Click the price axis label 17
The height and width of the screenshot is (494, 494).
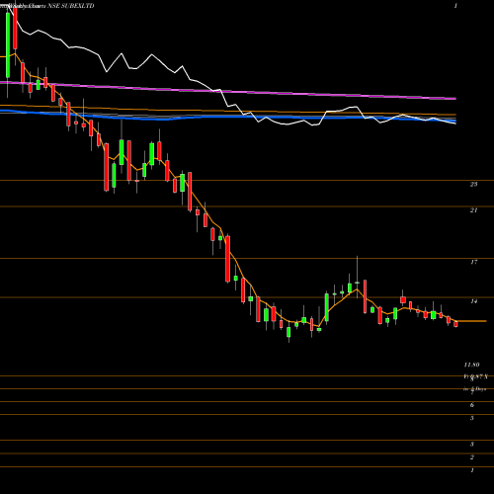click(x=474, y=262)
